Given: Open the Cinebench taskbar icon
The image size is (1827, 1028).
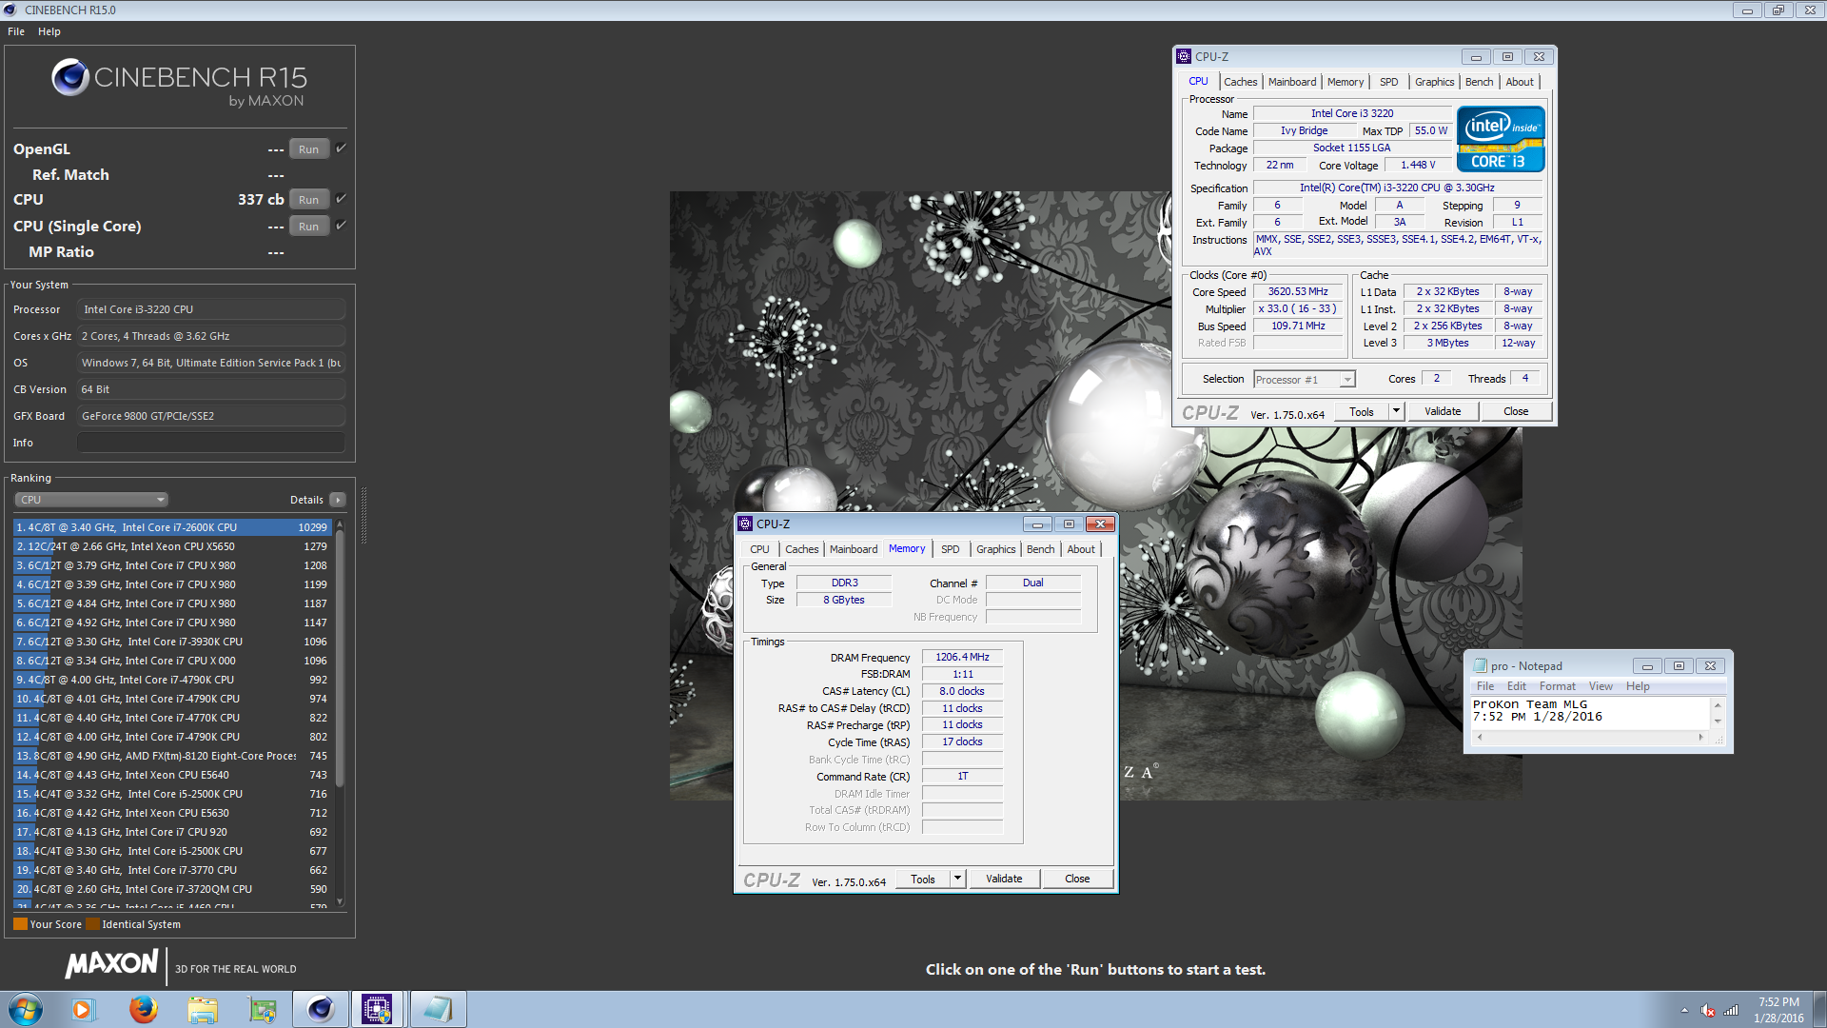Looking at the screenshot, I should tap(321, 1009).
